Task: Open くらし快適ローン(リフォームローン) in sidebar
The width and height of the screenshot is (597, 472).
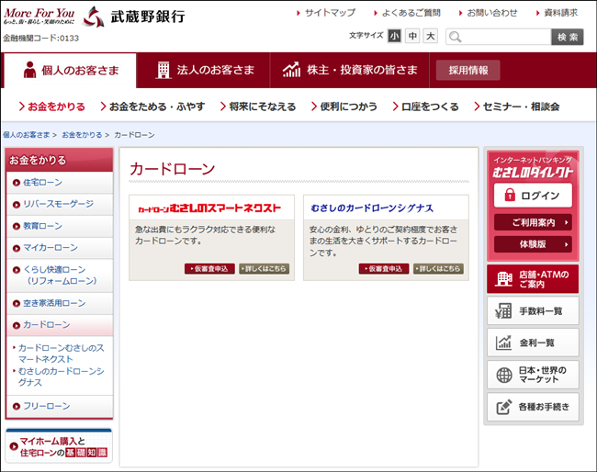Action: [x=60, y=275]
